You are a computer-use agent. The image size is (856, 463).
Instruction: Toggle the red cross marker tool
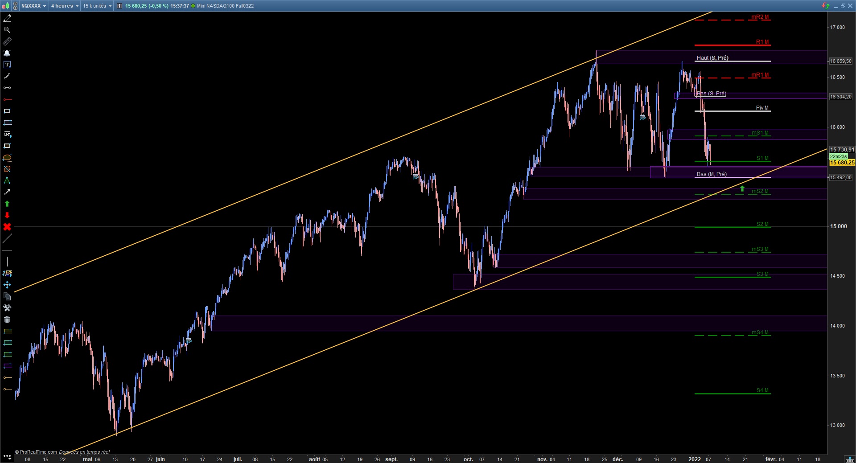[7, 227]
